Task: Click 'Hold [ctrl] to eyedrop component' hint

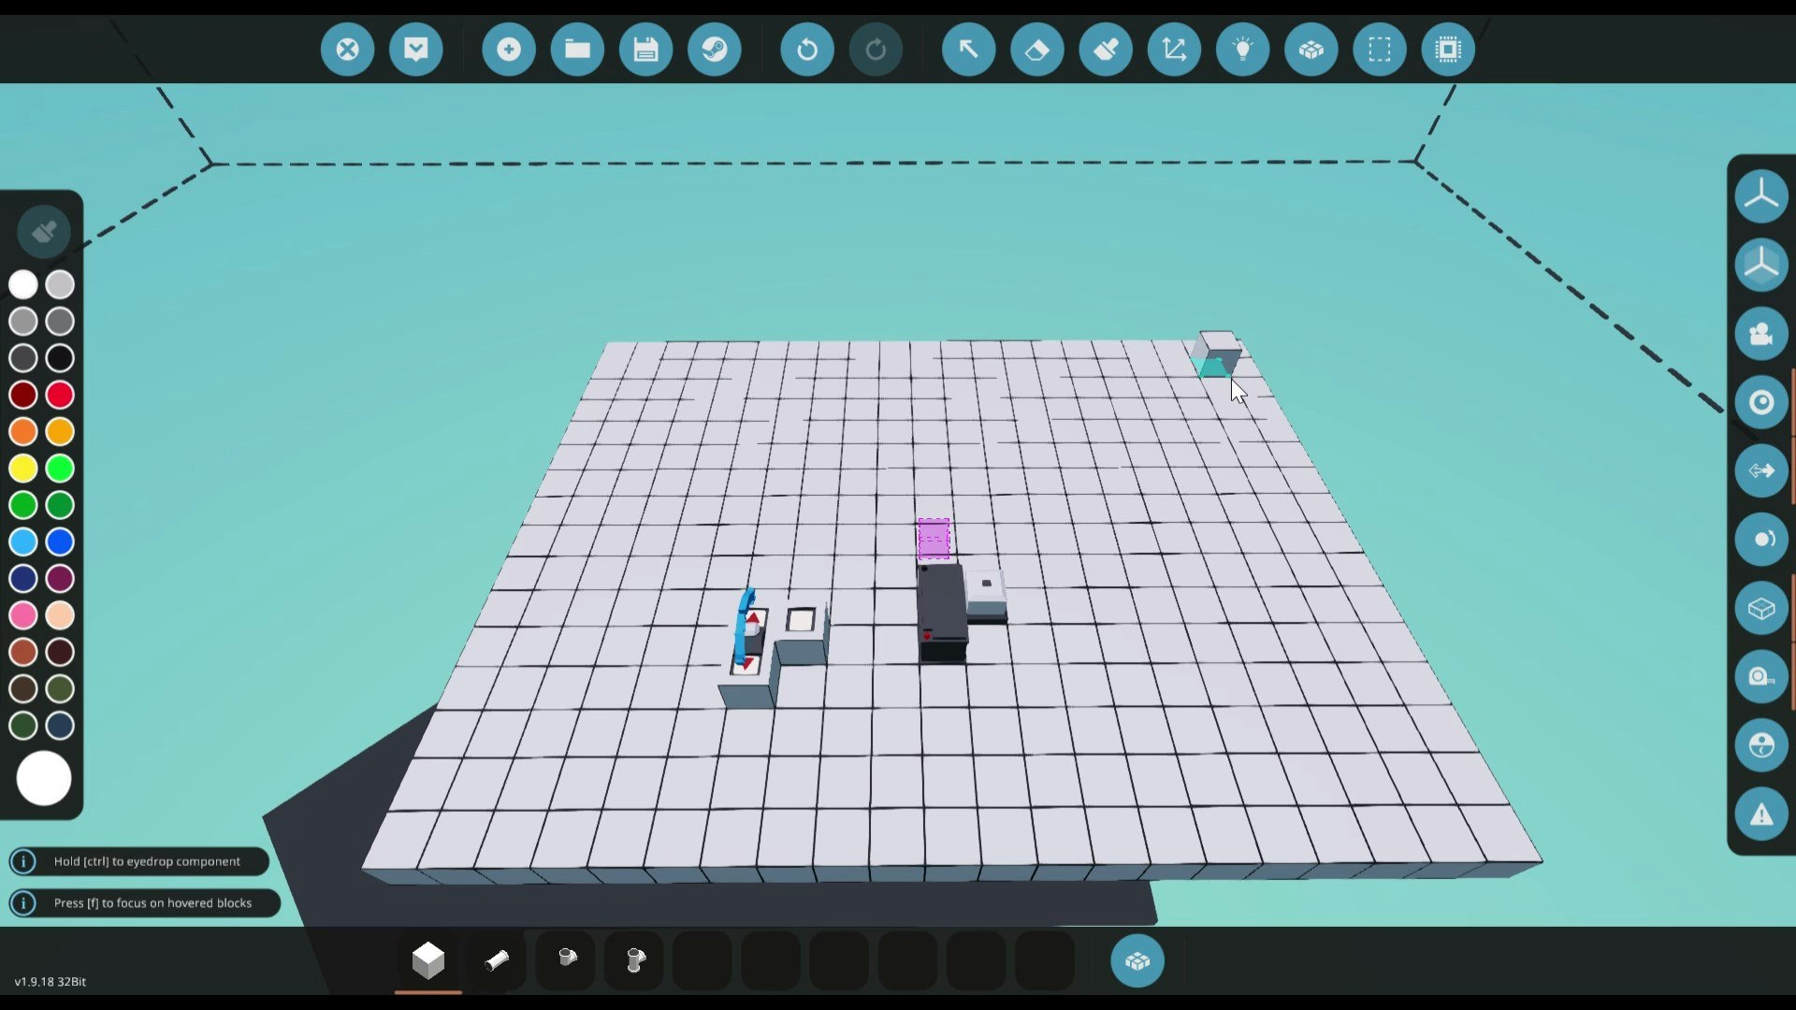Action: coord(147,861)
